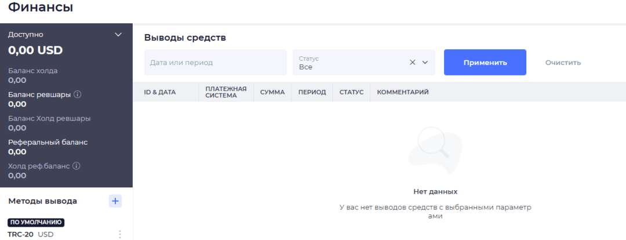Click the КОММЕНТАРИЙ column header
Viewport: 626px width, 240px height.
tap(403, 92)
